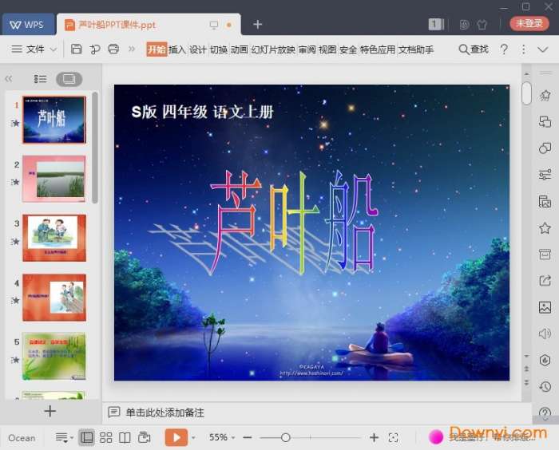Screen dimensions: 559x450
Task: Click the Print icon in the toolbar
Action: tap(113, 49)
